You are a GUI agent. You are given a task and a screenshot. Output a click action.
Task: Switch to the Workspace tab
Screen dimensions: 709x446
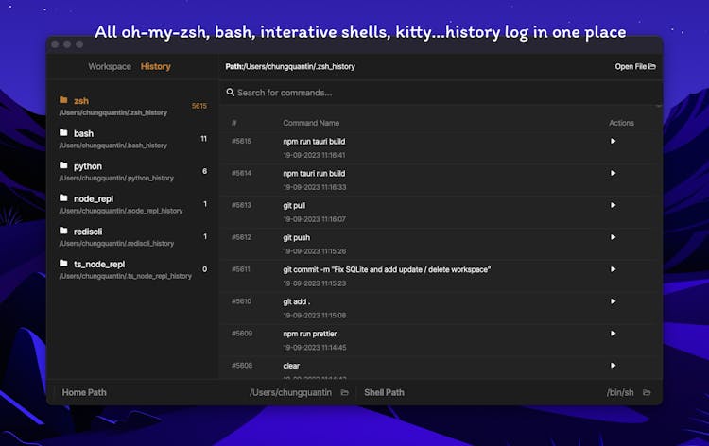click(110, 67)
